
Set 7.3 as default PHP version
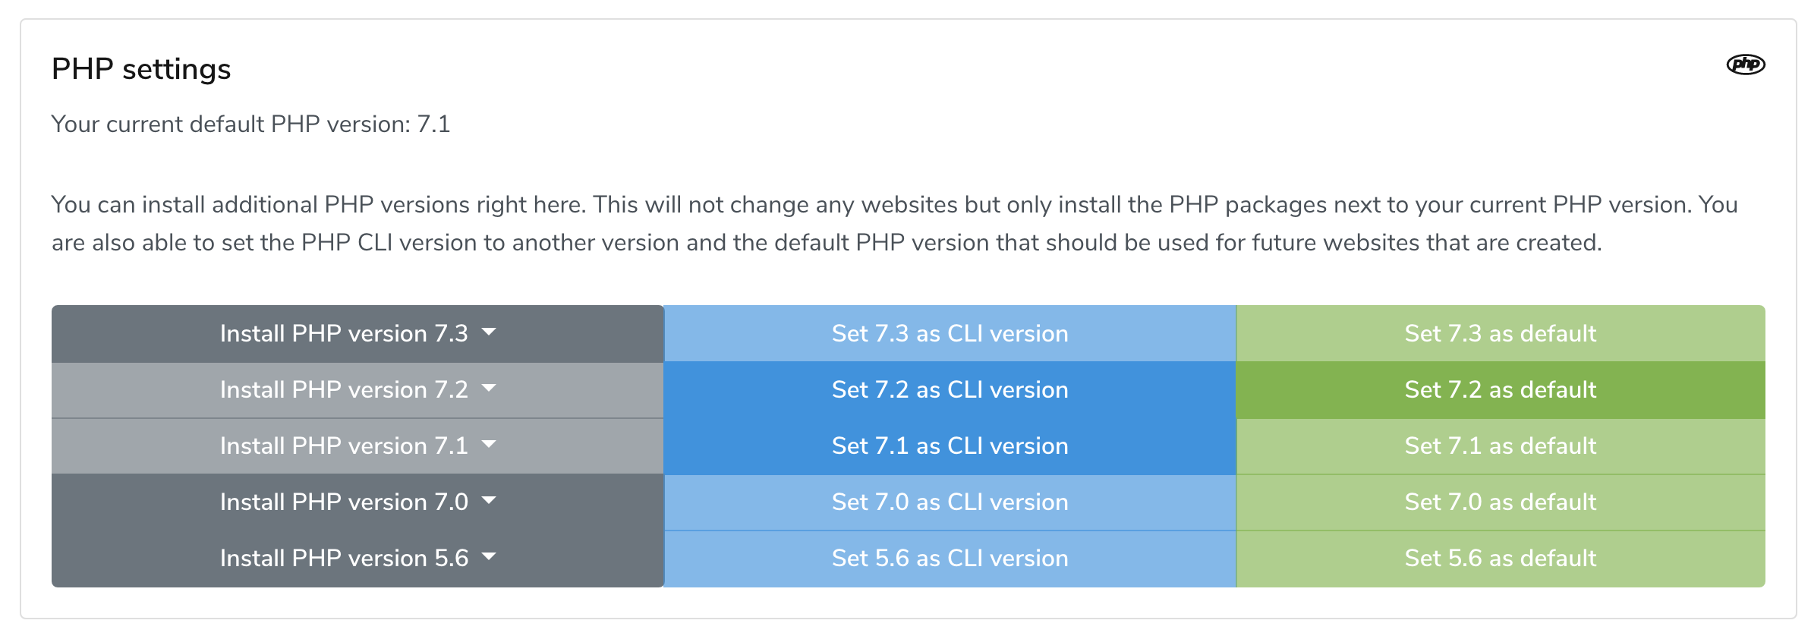tap(1501, 333)
